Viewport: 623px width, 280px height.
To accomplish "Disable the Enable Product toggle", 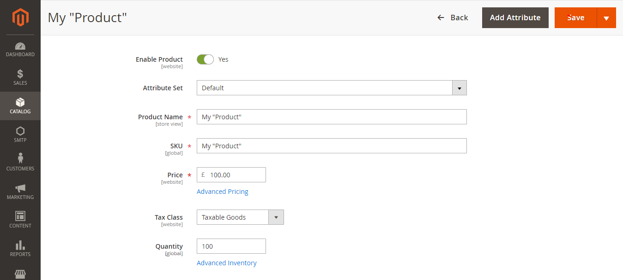I will [205, 59].
